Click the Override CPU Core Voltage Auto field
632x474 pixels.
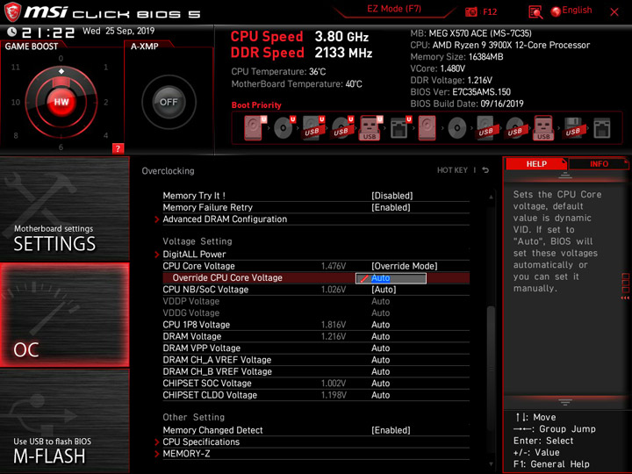click(391, 278)
